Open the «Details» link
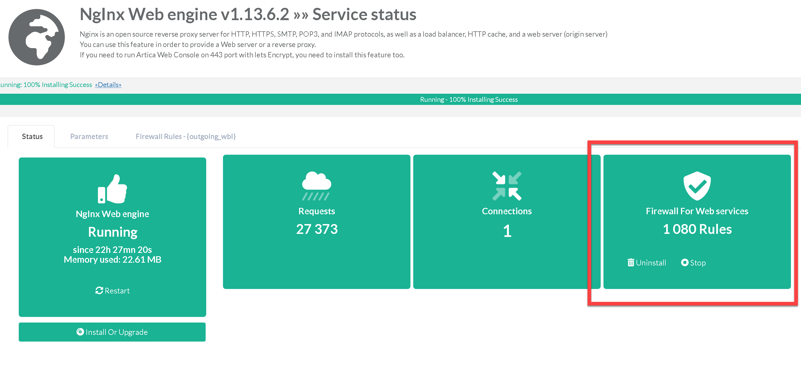The width and height of the screenshot is (801, 388). point(108,84)
